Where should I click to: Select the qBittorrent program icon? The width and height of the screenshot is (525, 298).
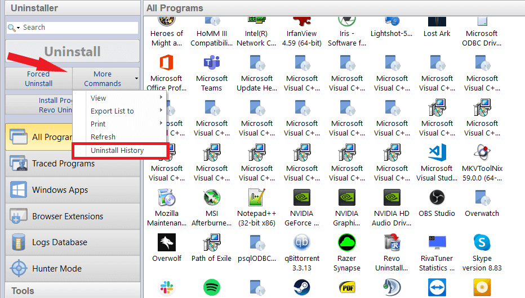point(302,243)
